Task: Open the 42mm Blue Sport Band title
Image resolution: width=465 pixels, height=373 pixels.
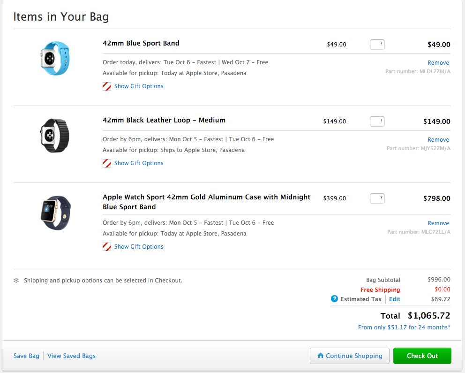Action: point(141,43)
